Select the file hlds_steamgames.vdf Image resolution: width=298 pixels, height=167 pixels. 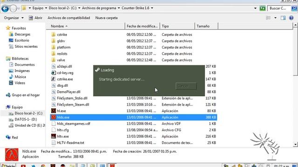click(74, 123)
